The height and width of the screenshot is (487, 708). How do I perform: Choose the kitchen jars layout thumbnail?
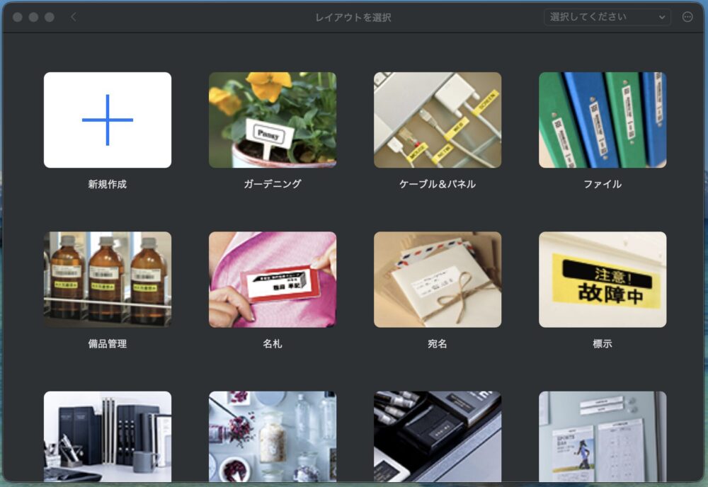pyautogui.click(x=273, y=437)
